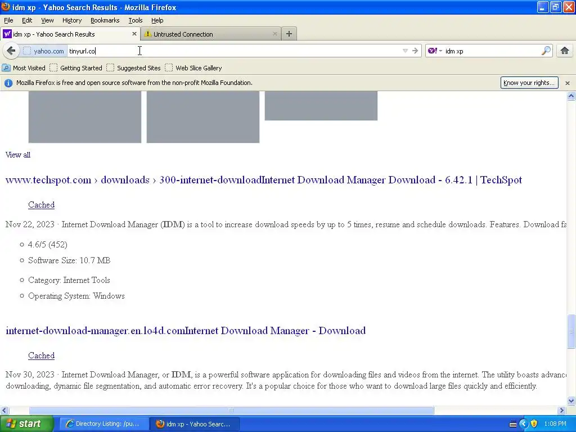
Task: Click the horizontal scrollbar right arrow
Action: [562, 410]
